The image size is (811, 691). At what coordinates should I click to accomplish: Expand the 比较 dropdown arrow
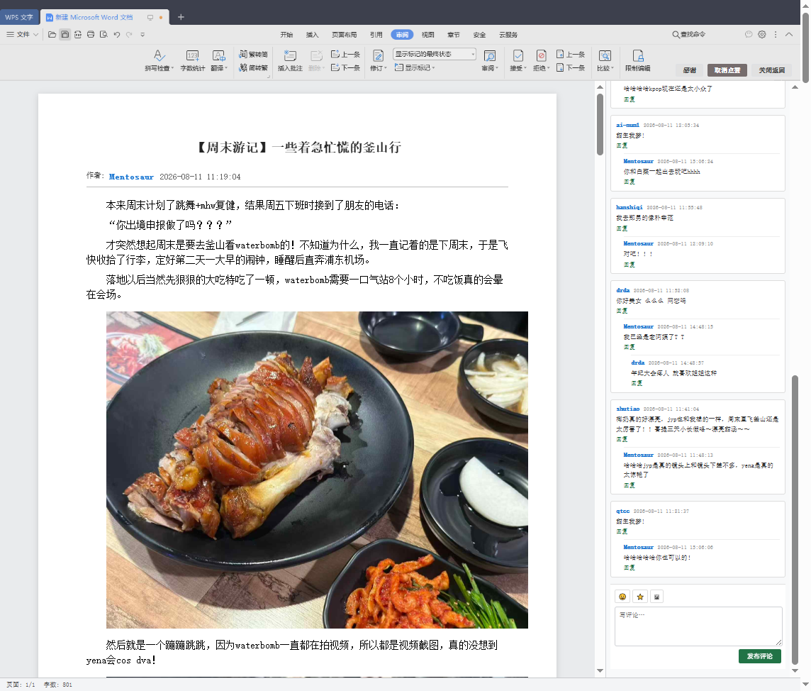[613, 68]
